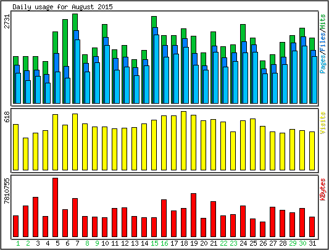Select day 8 on the date axis
The image size is (329, 250).
tap(87, 243)
